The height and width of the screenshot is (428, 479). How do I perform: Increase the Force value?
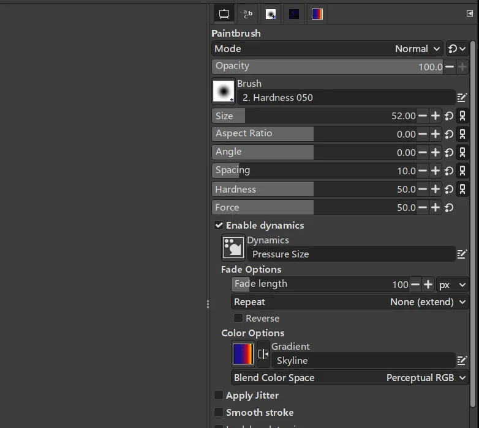point(436,208)
